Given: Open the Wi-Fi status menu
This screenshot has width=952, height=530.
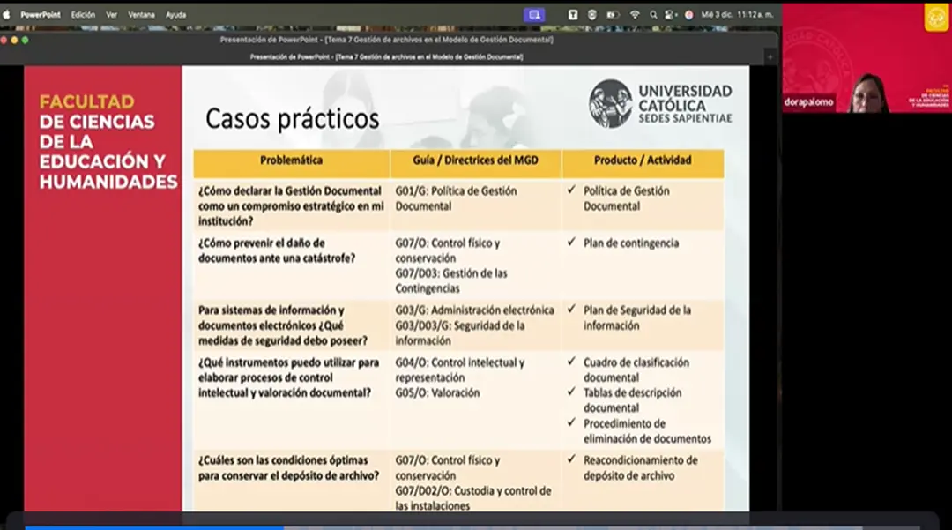Looking at the screenshot, I should (x=635, y=15).
